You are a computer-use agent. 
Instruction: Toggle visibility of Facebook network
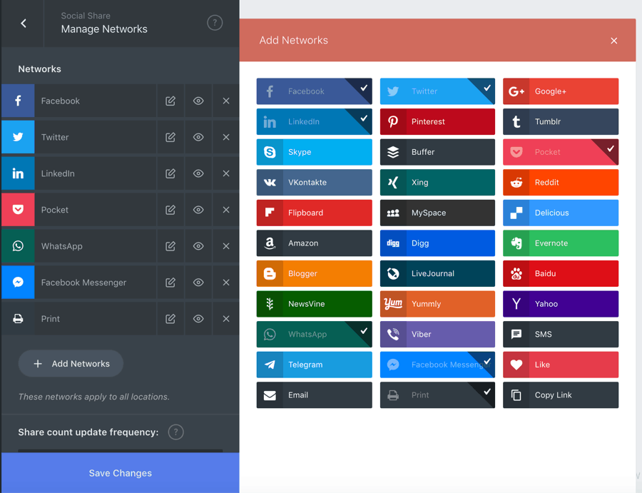coord(198,101)
